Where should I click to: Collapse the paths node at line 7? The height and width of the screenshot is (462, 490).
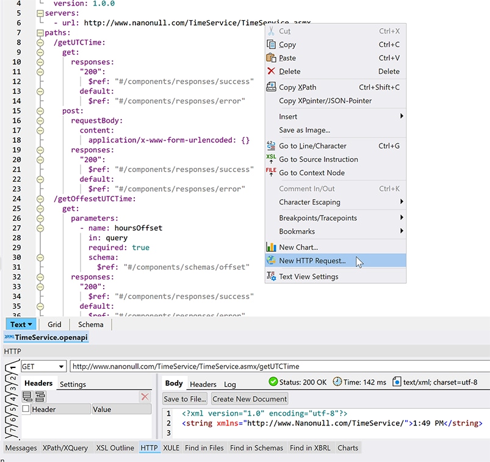pyautogui.click(x=40, y=33)
